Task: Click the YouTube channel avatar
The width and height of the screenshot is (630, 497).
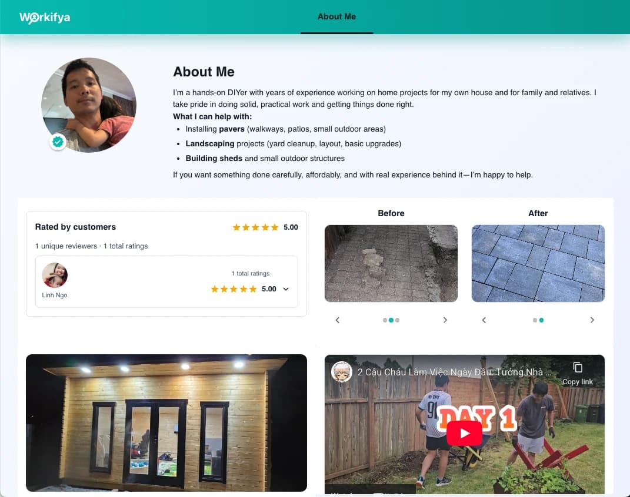Action: point(342,372)
